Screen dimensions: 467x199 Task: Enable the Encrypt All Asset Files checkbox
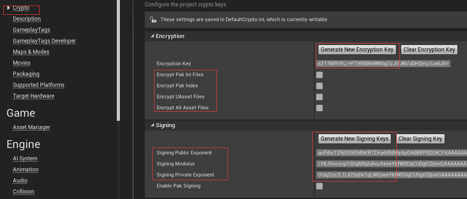coord(319,108)
